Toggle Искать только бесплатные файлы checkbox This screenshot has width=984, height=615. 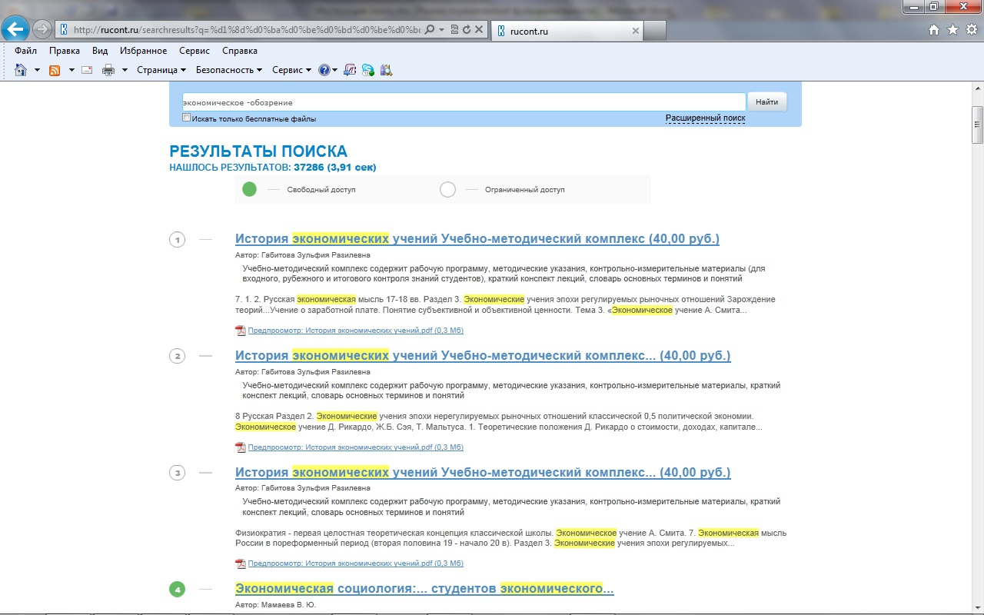186,118
